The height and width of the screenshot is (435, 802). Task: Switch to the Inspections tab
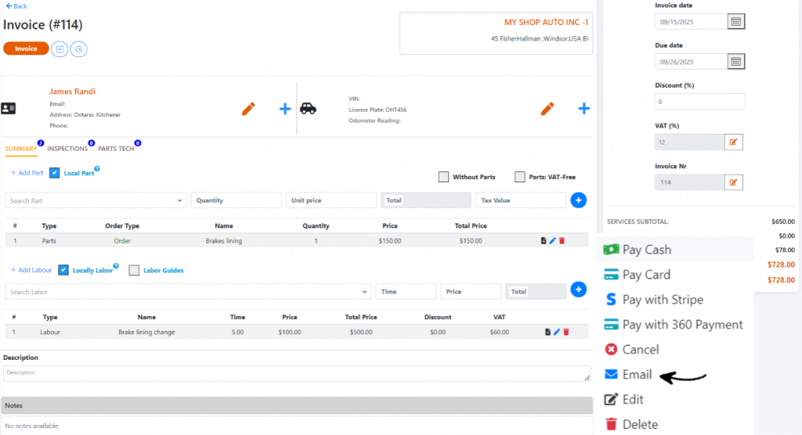67,149
